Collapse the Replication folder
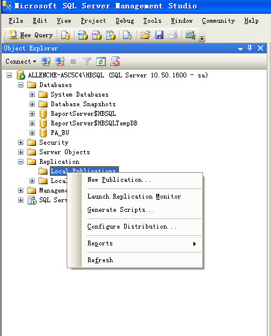Image resolution: width=271 pixels, height=336 pixels. tap(20, 161)
